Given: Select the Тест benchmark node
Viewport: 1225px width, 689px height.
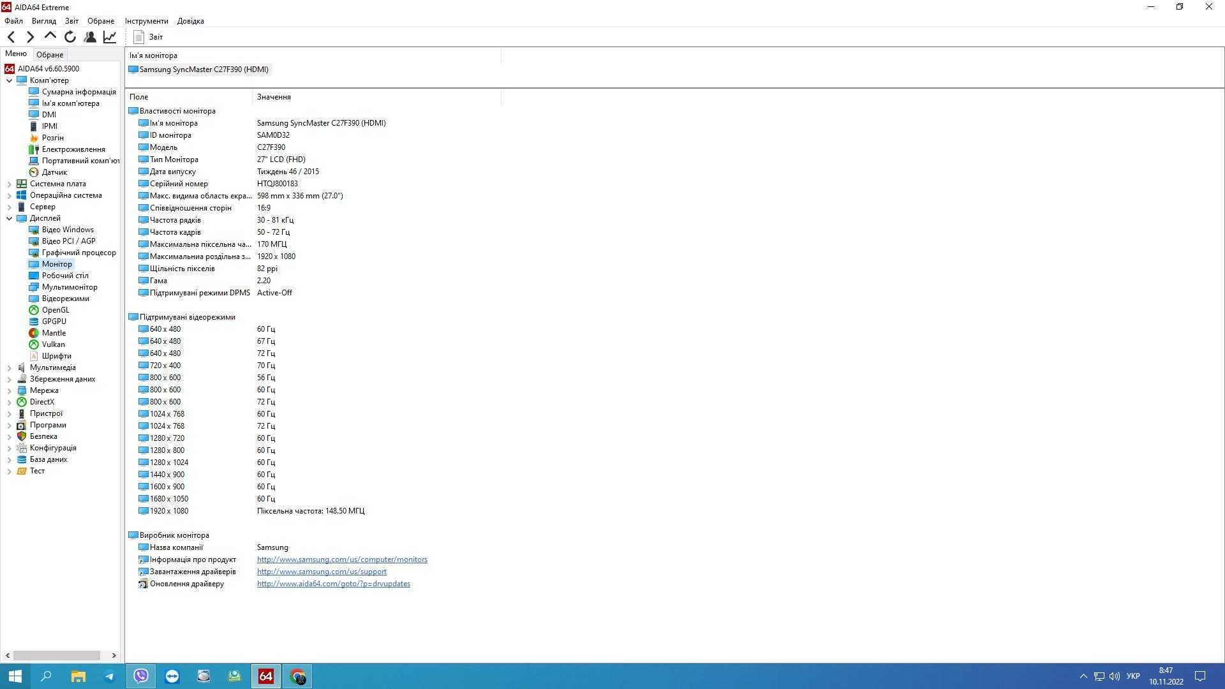Looking at the screenshot, I should (37, 471).
